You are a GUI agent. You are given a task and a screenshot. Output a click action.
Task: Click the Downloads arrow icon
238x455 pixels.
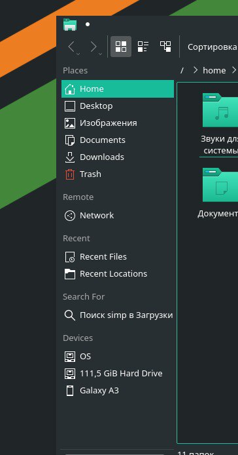(x=70, y=157)
